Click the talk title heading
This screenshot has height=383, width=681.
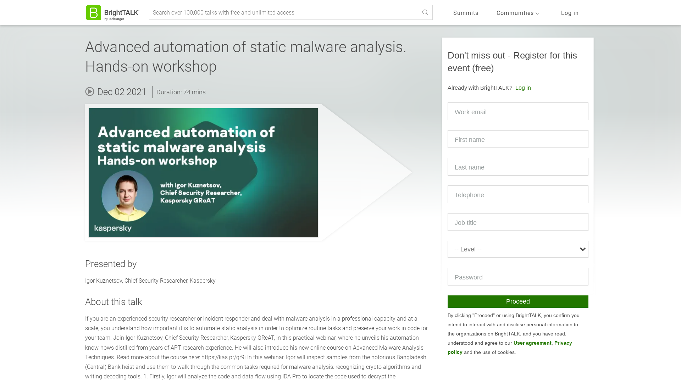(245, 57)
